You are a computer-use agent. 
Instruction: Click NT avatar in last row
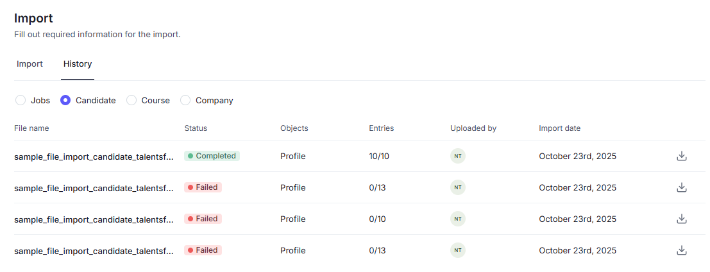457,250
